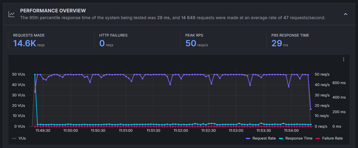Click the 200 ms axis label
Viewport: 358px width, 148px height.
pyautogui.click(x=340, y=112)
